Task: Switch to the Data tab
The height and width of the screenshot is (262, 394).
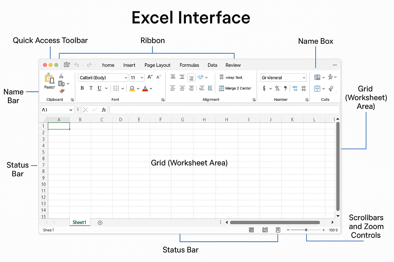Action: pos(212,65)
